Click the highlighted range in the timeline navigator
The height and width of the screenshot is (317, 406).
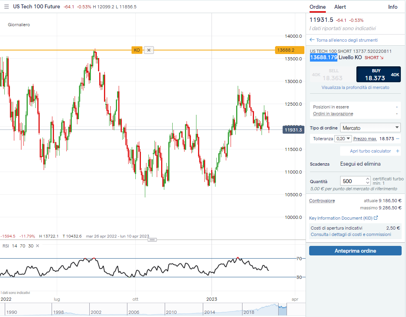(282, 310)
